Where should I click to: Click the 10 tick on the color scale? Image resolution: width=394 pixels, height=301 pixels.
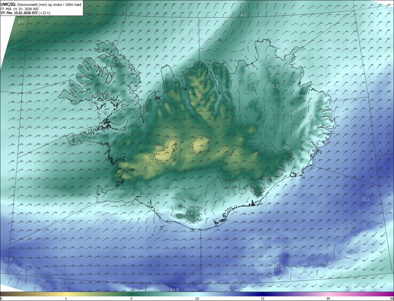point(197,299)
